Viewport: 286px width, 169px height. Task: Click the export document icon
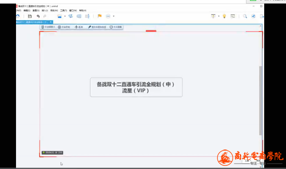pyautogui.click(x=262, y=16)
